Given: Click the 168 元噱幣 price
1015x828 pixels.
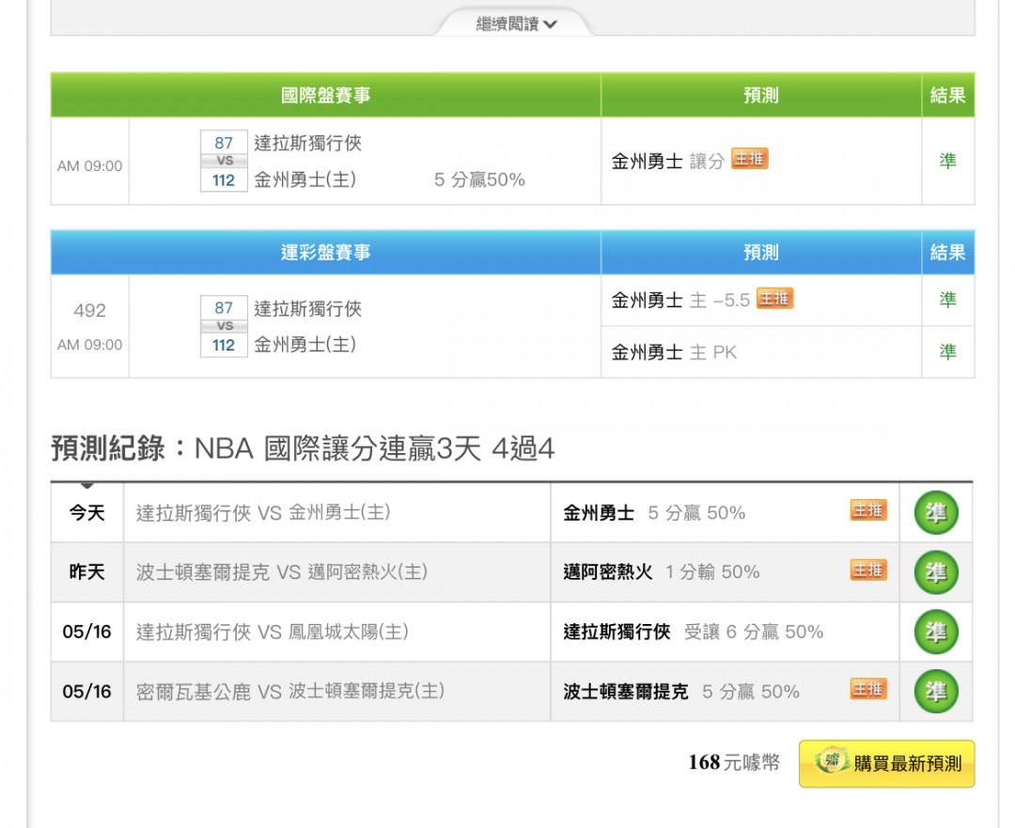Looking at the screenshot, I should (734, 762).
